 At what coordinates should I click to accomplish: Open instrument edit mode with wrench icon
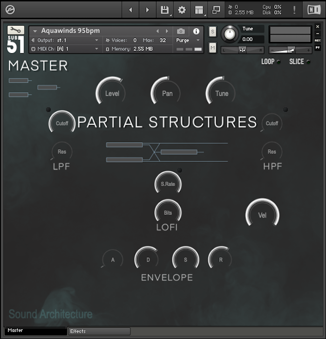pos(16,30)
